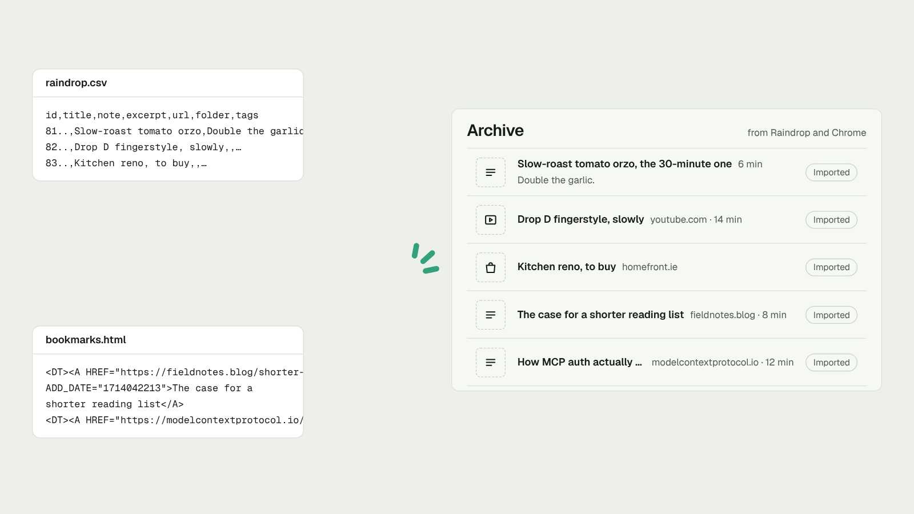Screen dimensions: 914x514
Task: Click the Archive heading
Action: point(495,130)
